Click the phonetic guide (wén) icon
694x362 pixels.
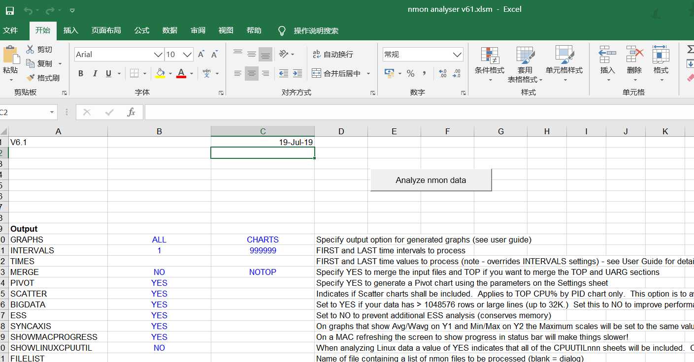pos(206,74)
